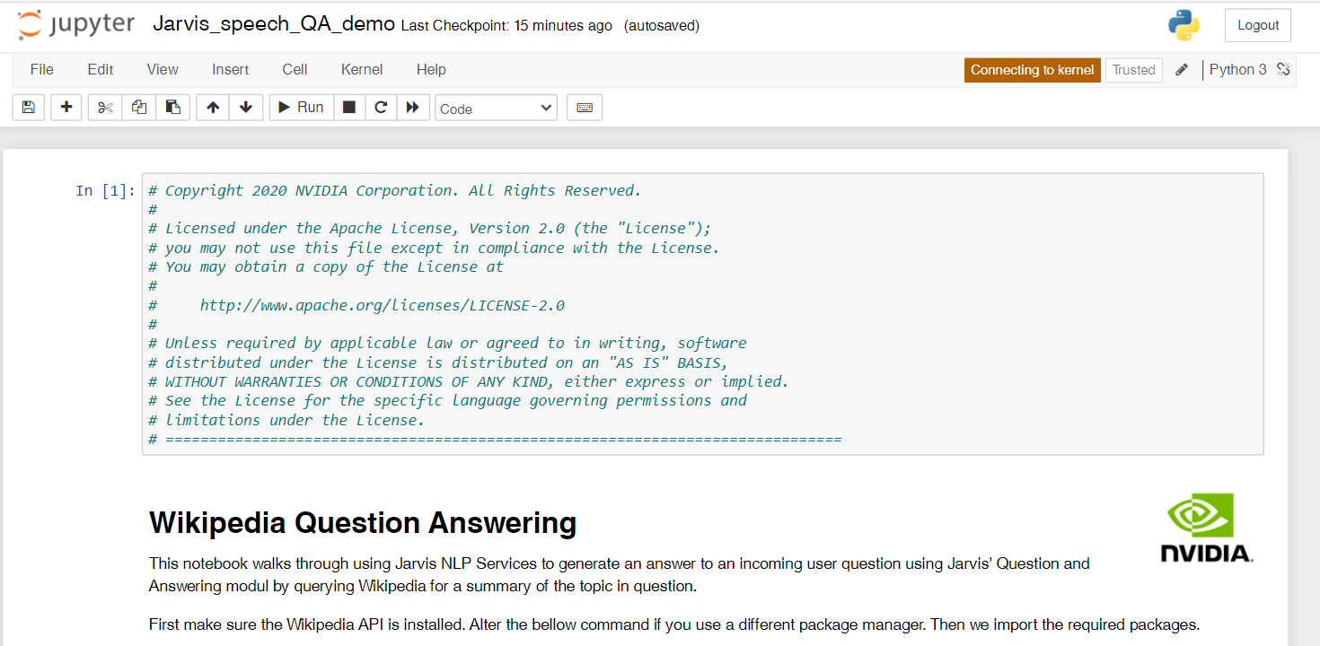Click inside the license code cell
The width and height of the screenshot is (1320, 646).
[x=702, y=314]
